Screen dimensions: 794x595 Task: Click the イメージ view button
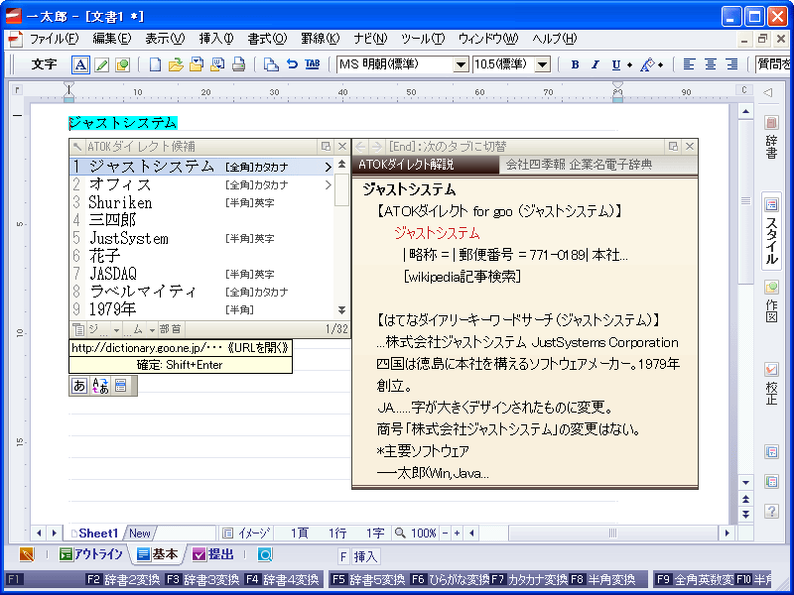[247, 534]
